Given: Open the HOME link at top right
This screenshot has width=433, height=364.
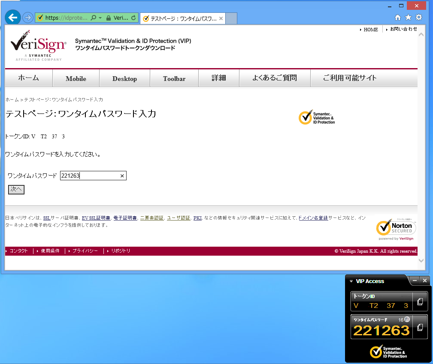Looking at the screenshot, I should pyautogui.click(x=371, y=30).
